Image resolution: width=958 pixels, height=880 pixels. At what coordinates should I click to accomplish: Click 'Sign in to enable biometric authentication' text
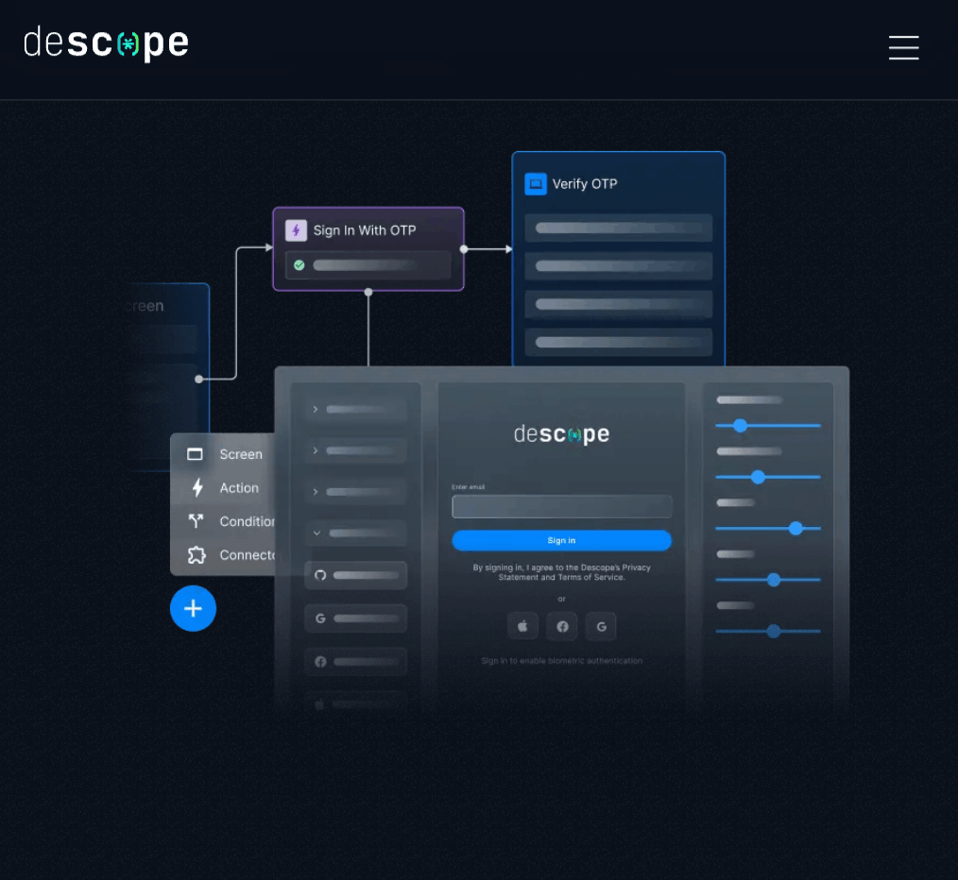pyautogui.click(x=561, y=661)
